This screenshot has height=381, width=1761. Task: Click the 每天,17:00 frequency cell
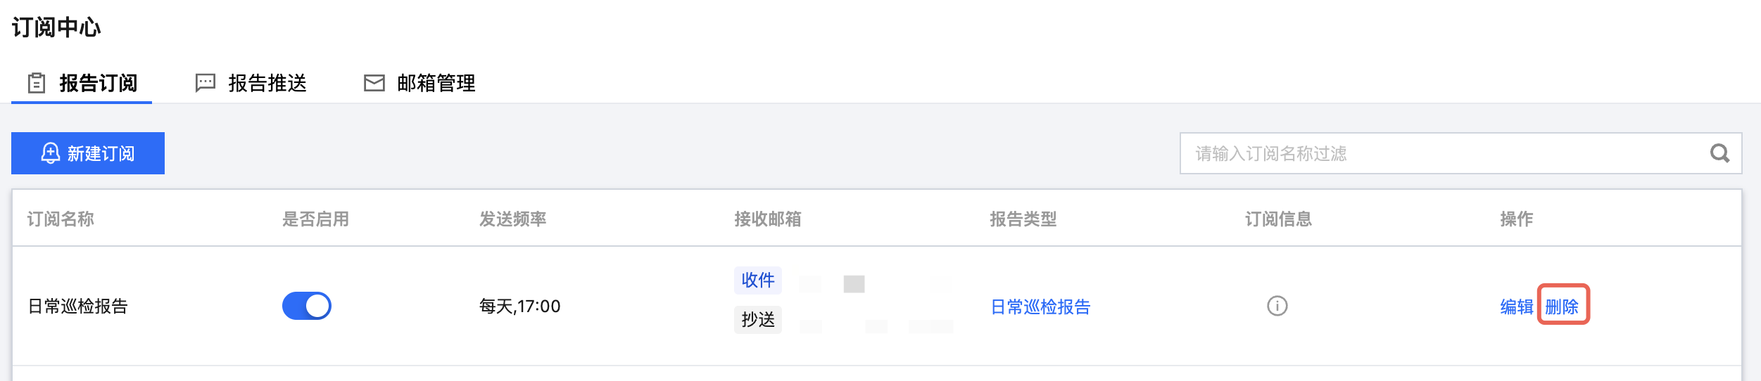pos(519,306)
